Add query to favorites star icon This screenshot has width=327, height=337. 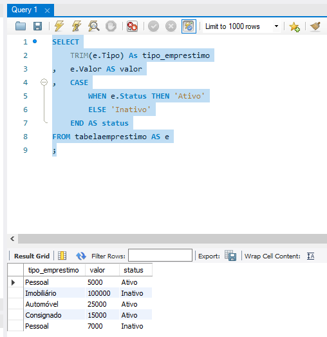click(x=294, y=26)
